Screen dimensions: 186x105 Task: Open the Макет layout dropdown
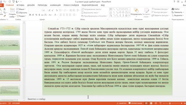coord(21,9)
